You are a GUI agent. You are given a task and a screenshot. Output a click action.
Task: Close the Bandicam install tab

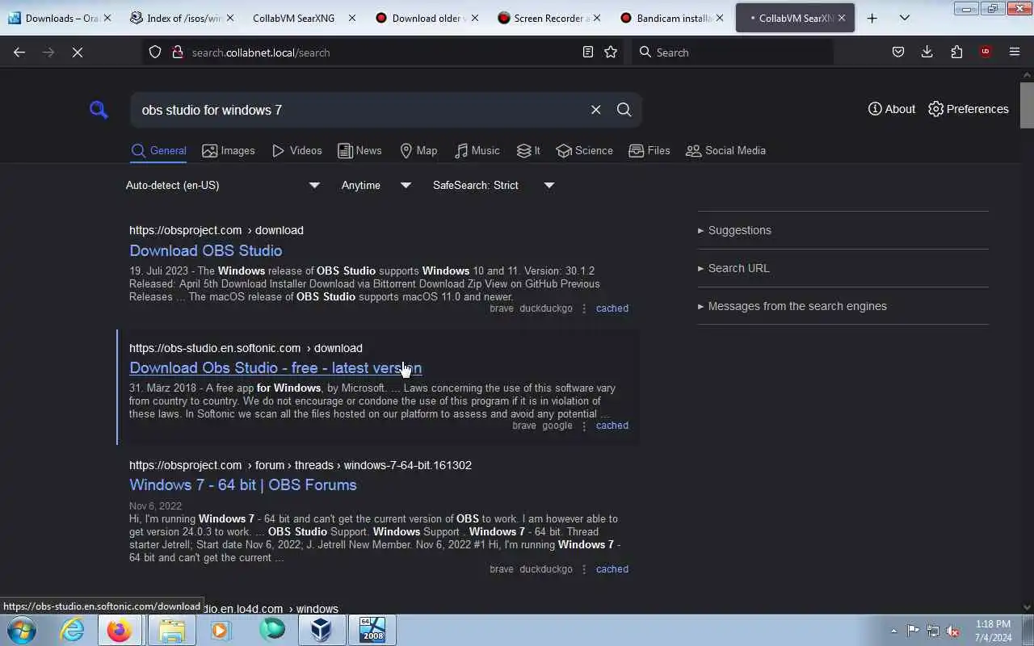(718, 18)
